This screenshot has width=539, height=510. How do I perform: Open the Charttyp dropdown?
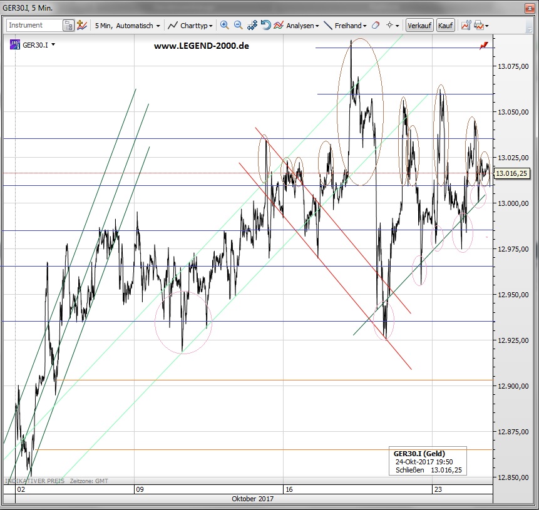pos(191,26)
